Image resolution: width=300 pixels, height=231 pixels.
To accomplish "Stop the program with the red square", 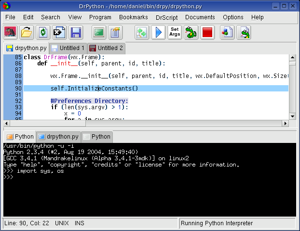I will [x=207, y=32].
